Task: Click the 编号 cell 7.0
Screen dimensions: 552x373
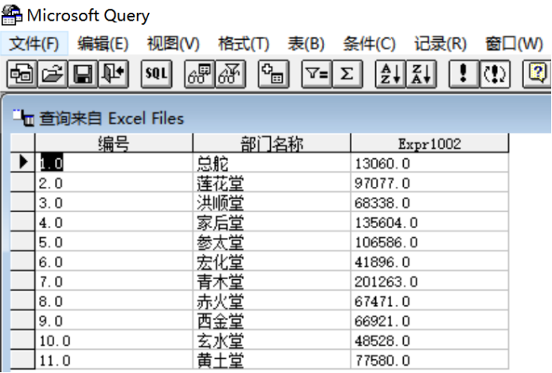Action: point(114,281)
